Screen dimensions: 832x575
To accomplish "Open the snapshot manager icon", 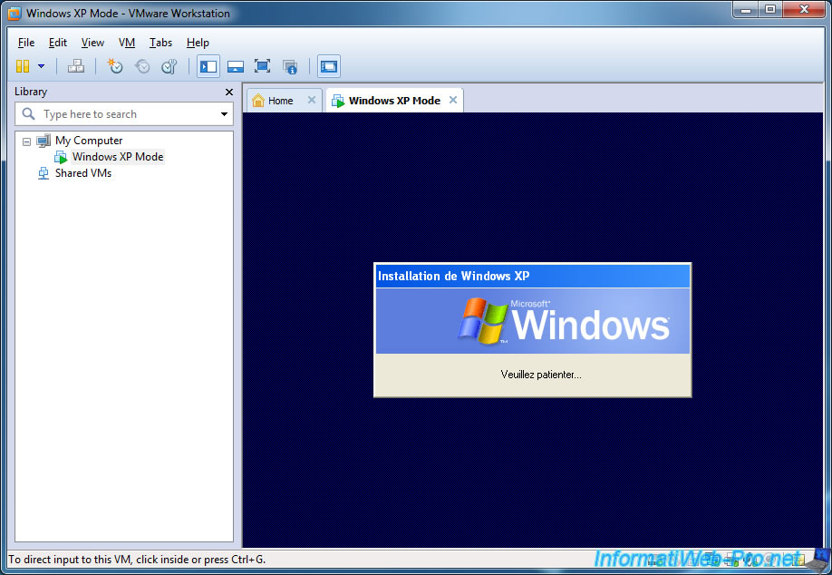I will (169, 66).
